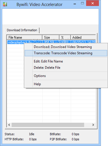The width and height of the screenshot is (108, 146).
Task: Click the Status: label
Action: tap(10, 134)
